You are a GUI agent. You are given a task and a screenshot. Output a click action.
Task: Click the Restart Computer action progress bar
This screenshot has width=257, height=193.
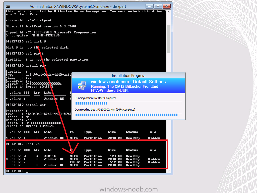click(128, 103)
